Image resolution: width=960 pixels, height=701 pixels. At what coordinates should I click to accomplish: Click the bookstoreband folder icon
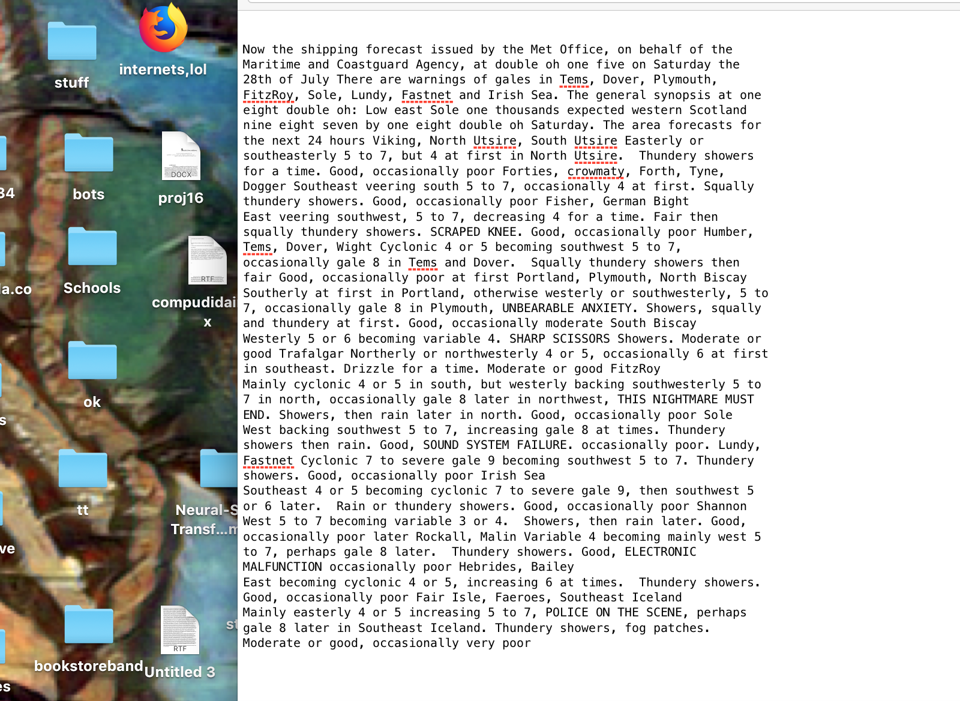(88, 625)
